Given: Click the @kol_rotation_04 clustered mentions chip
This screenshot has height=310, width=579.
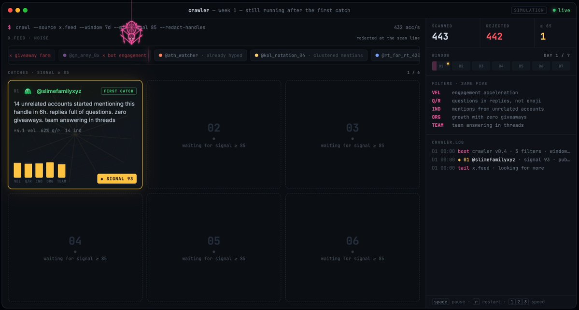Looking at the screenshot, I should click(x=309, y=56).
